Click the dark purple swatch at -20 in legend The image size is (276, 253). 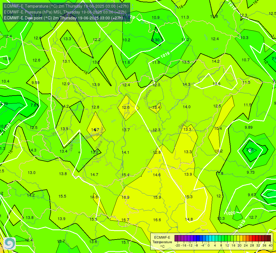tap(176, 238)
